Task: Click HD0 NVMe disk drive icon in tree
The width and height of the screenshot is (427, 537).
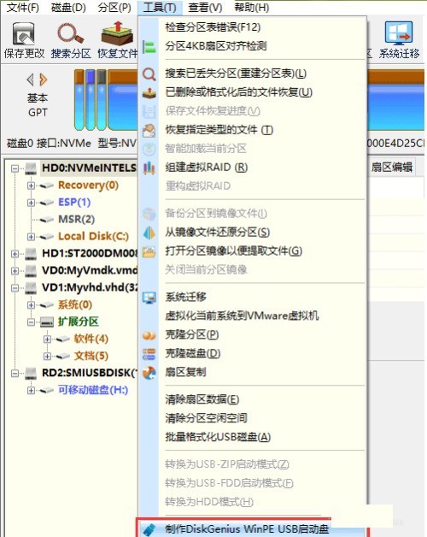Action: click(31, 168)
